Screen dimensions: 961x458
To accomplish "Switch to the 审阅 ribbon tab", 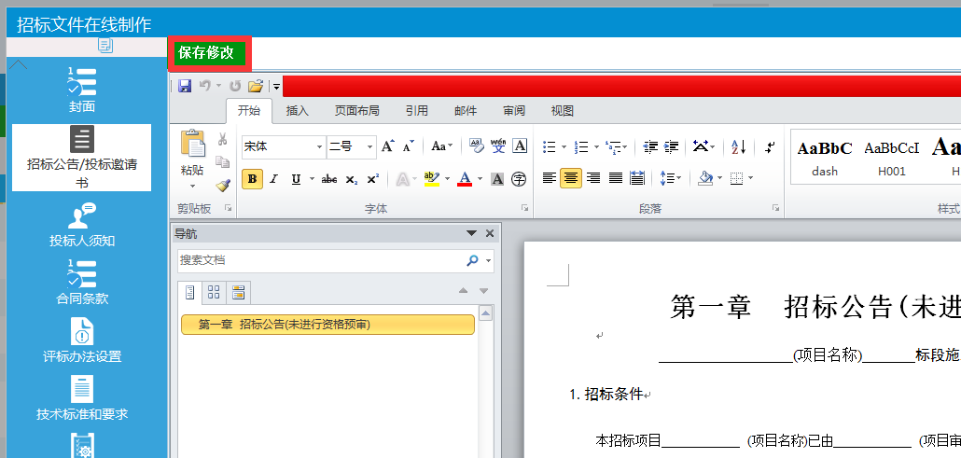I will [x=514, y=111].
